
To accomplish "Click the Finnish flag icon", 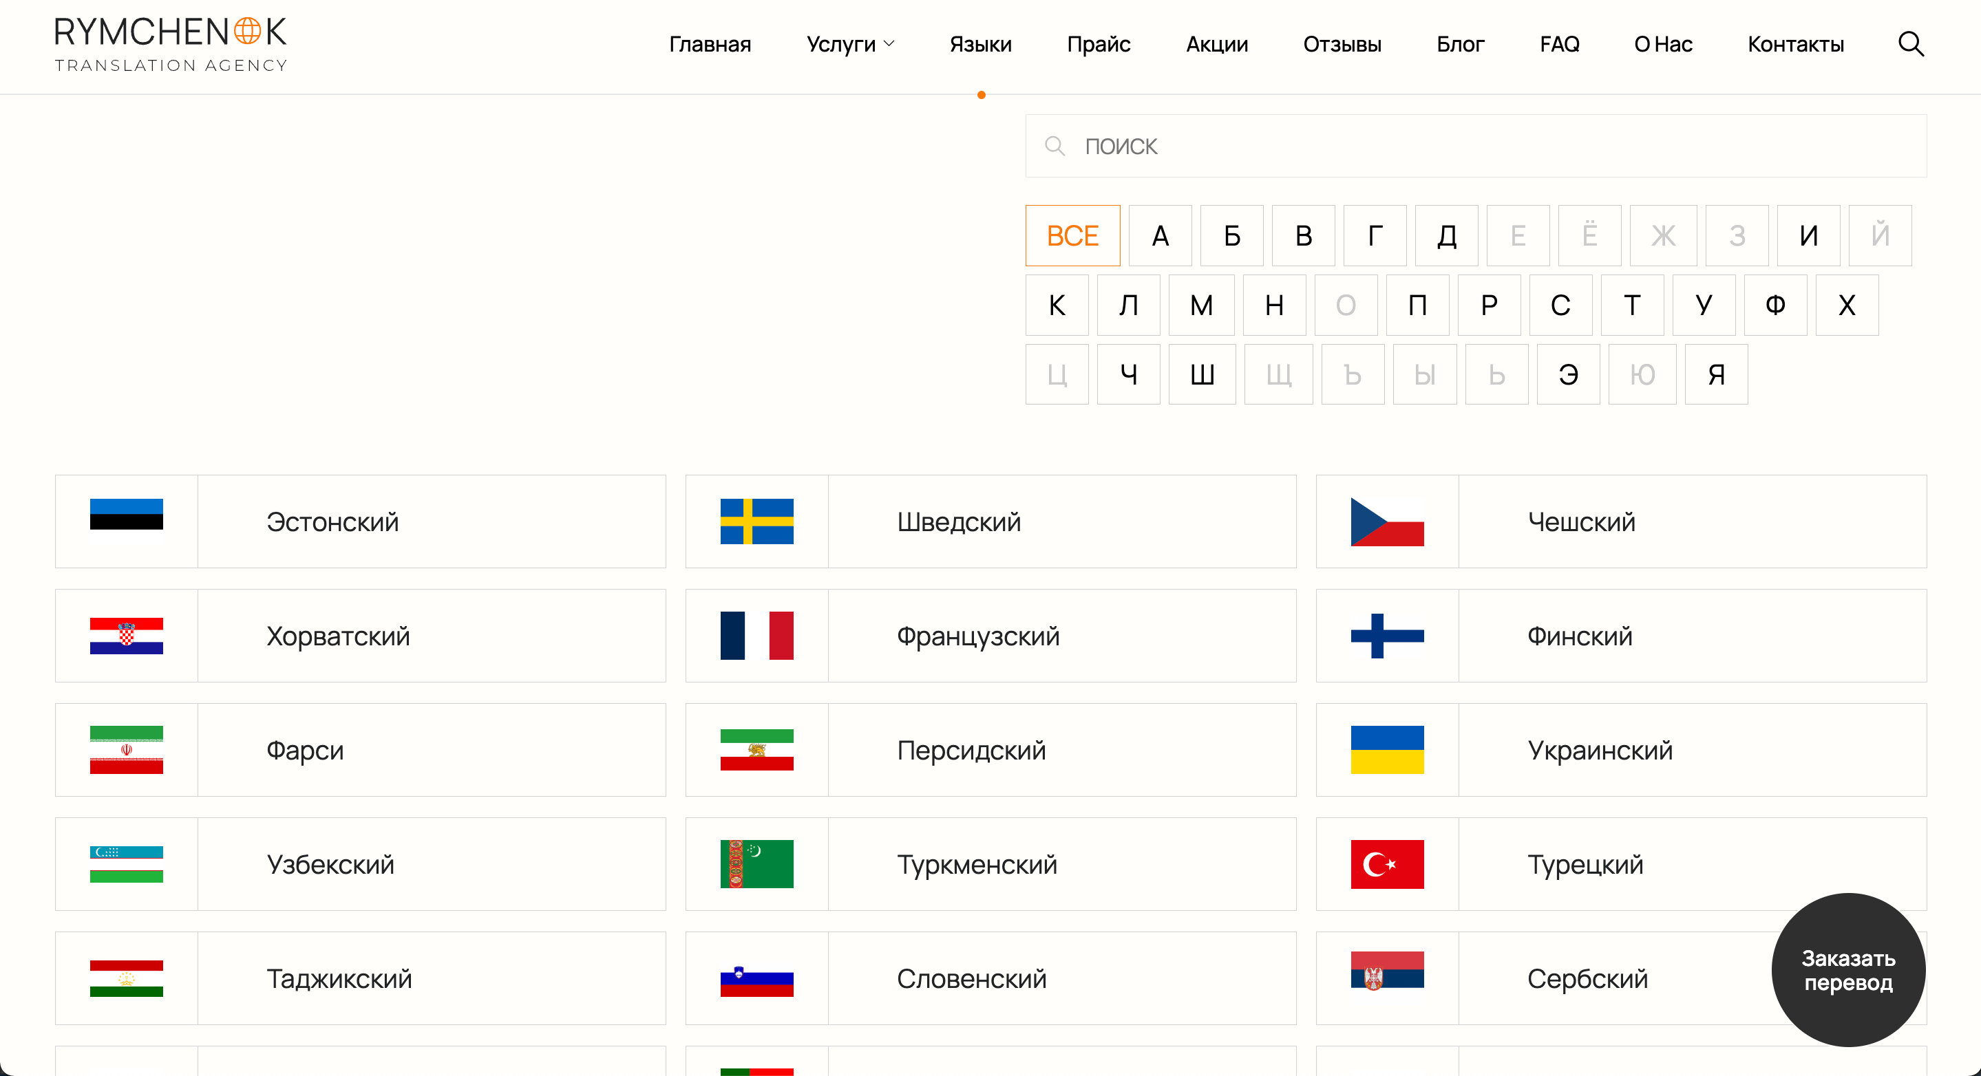I will (x=1386, y=636).
